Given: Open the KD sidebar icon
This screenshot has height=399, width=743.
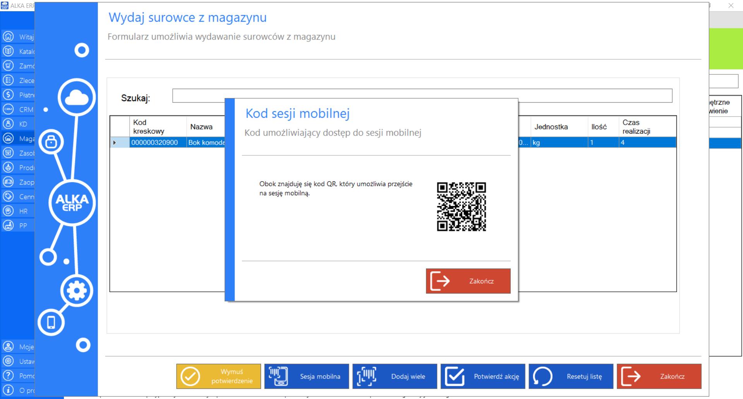Looking at the screenshot, I should [x=8, y=124].
